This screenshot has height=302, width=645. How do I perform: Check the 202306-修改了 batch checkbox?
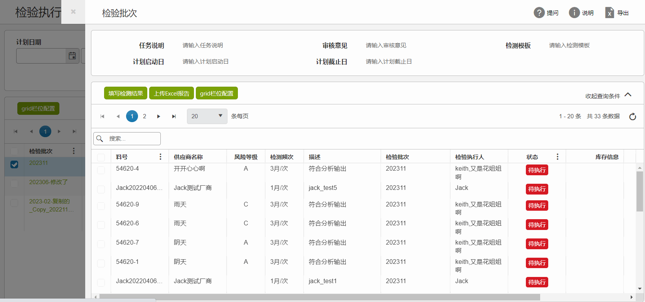click(x=14, y=184)
